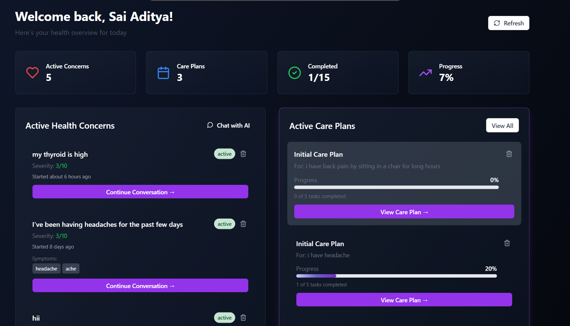
Task: Remove the back pain care plan
Action: coord(509,154)
